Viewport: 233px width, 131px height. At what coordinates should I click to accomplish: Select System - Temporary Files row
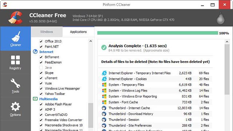155,85
